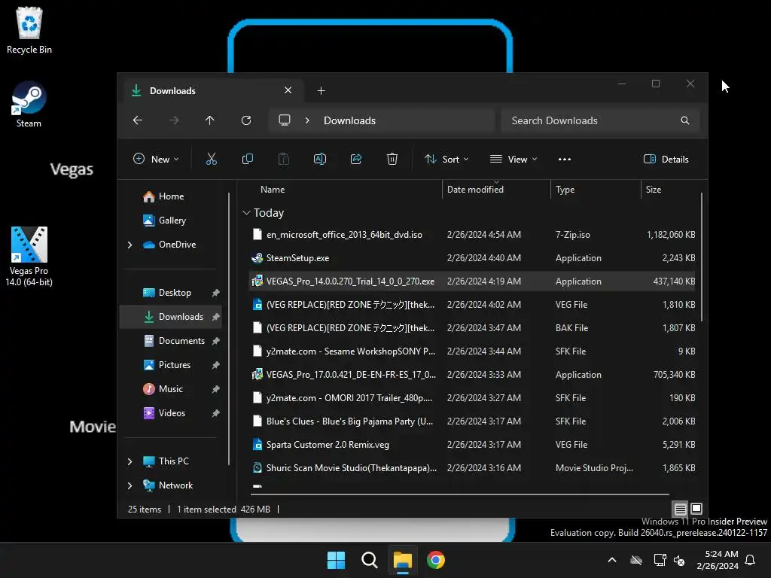Sort by Date modified column header
771x578 pixels.
coord(475,189)
